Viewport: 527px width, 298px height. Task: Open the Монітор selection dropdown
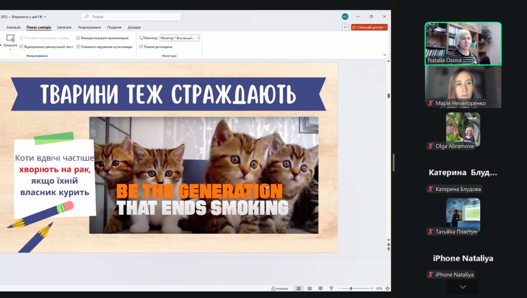tap(180, 38)
